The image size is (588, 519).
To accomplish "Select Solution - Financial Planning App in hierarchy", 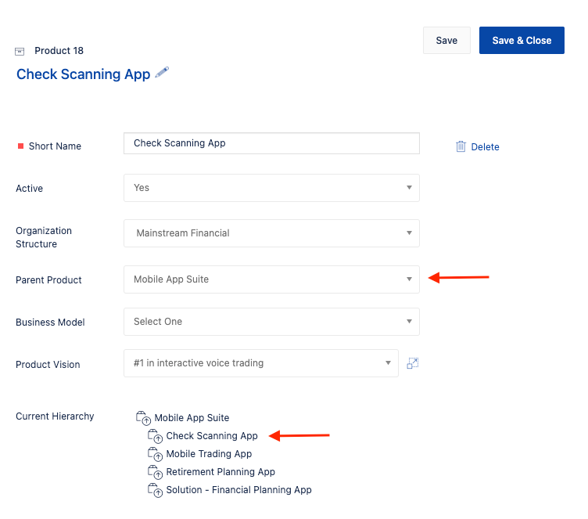I will click(x=239, y=490).
